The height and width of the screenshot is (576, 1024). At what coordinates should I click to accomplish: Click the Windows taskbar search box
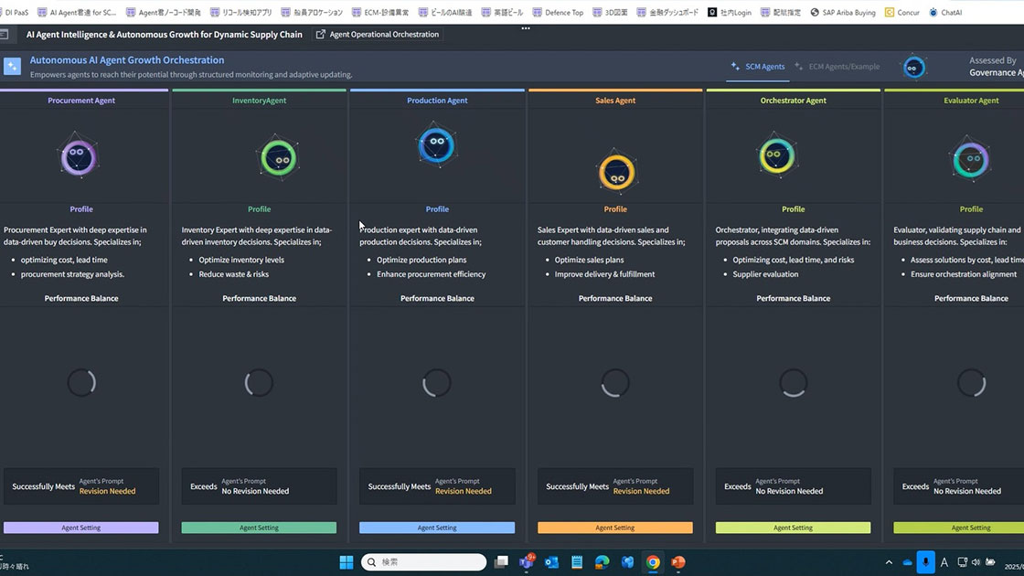(x=423, y=562)
